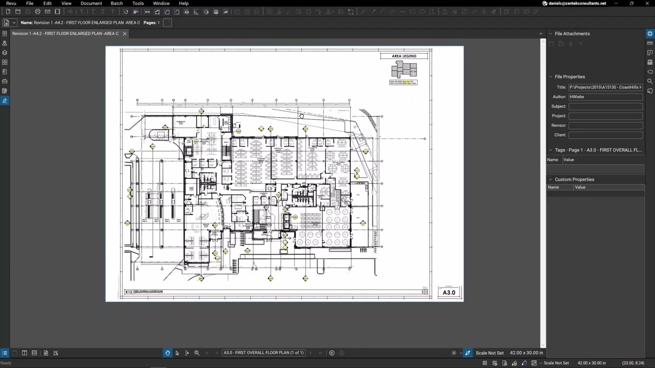Switch to the Revision 1 -A4.2 document tab
Image resolution: width=655 pixels, height=368 pixels.
pyautogui.click(x=65, y=34)
